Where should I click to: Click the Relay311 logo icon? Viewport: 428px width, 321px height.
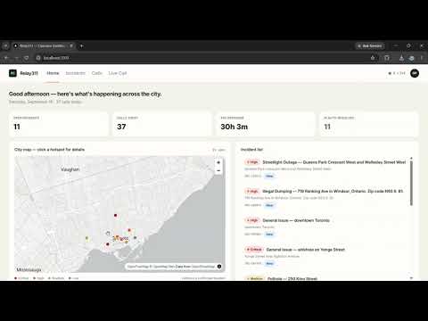(12, 73)
